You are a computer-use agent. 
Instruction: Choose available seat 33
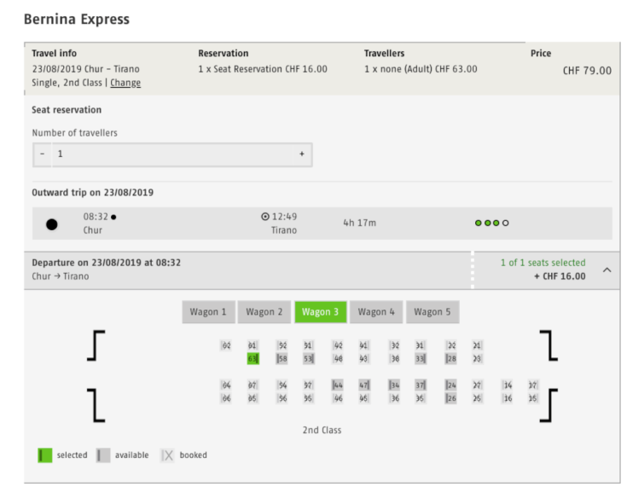click(421, 359)
